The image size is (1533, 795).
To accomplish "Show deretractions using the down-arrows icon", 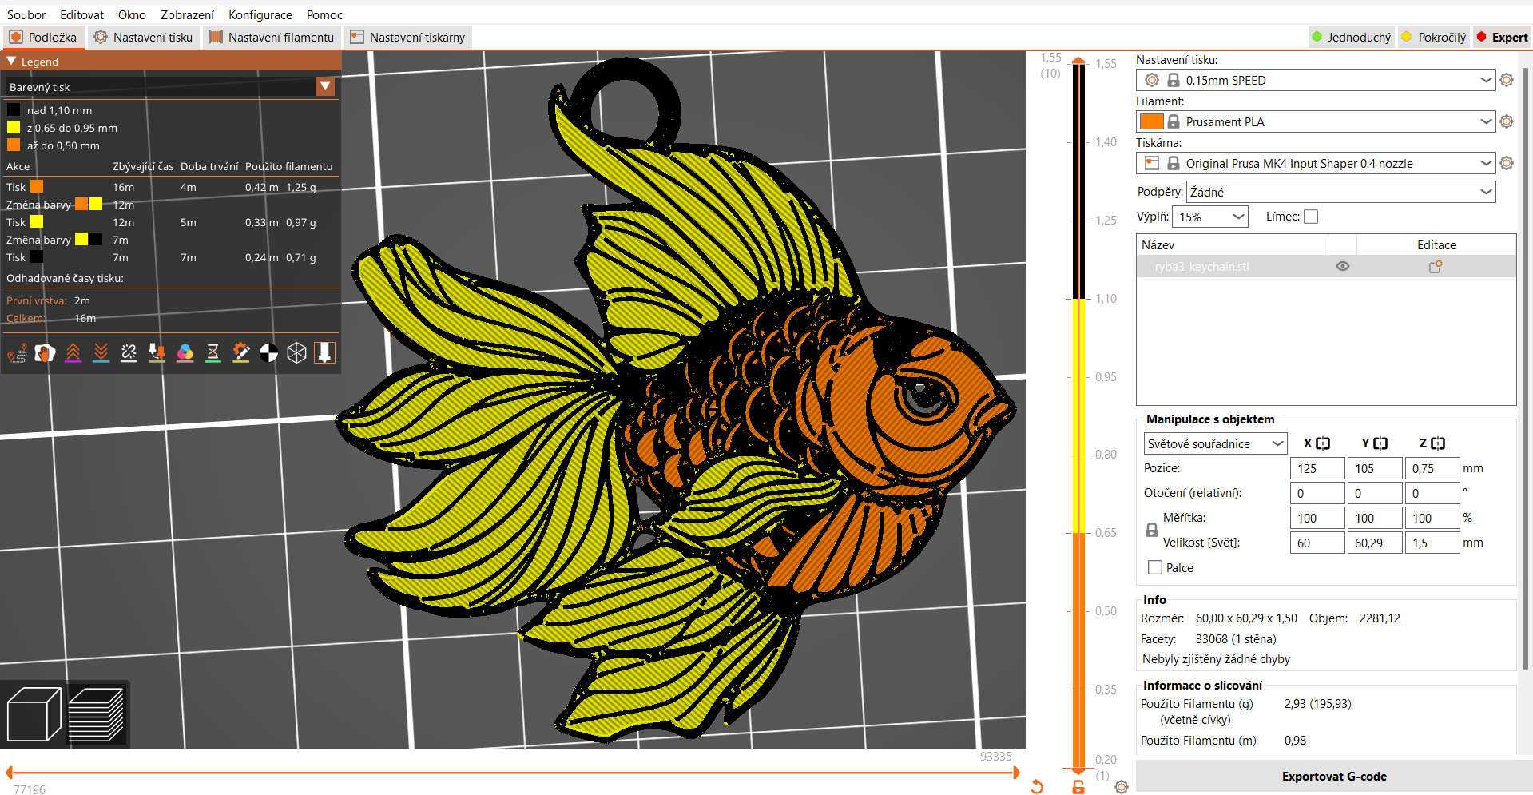I will pos(101,352).
